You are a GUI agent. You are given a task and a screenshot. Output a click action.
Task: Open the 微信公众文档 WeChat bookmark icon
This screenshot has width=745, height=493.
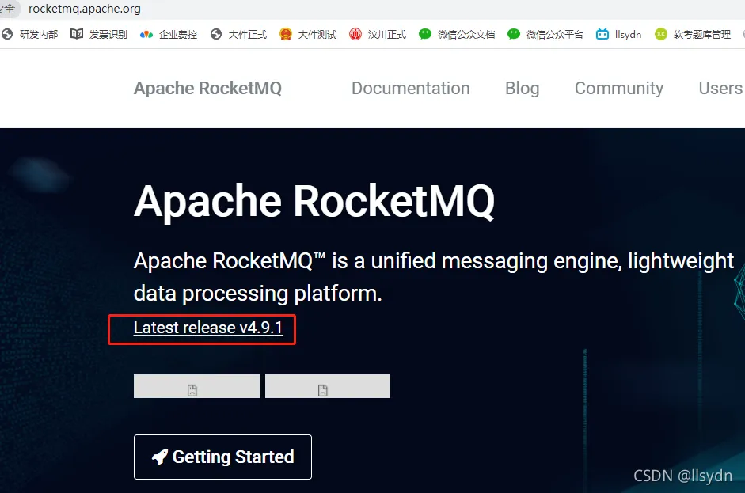(x=425, y=34)
